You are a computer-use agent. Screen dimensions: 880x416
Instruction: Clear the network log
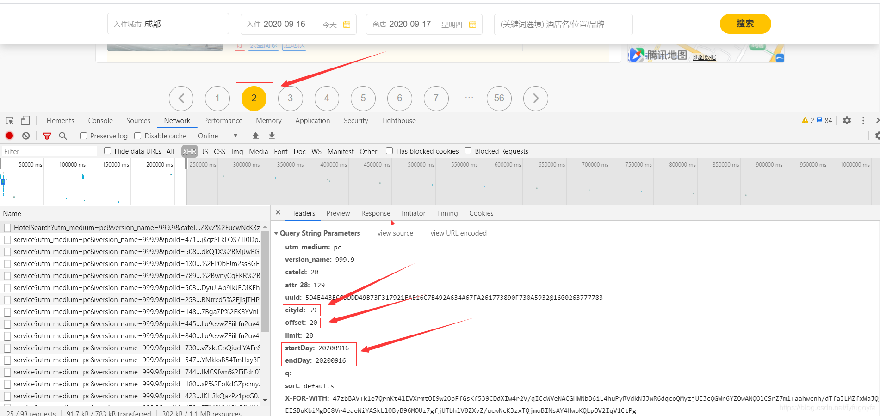(26, 136)
